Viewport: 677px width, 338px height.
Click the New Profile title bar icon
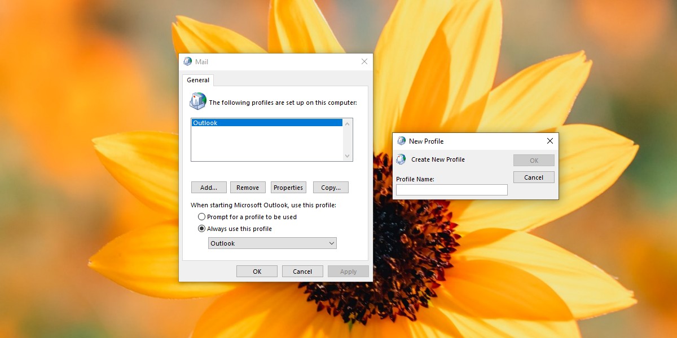pyautogui.click(x=401, y=141)
